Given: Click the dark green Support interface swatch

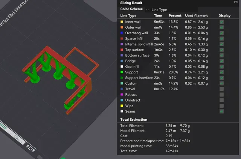Looking at the screenshot, I should (x=122, y=78).
